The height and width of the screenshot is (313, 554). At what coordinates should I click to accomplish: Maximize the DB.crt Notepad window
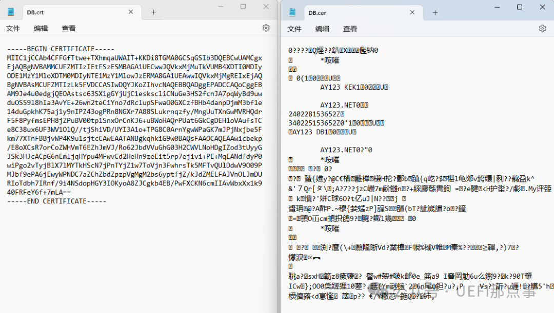(x=243, y=7)
